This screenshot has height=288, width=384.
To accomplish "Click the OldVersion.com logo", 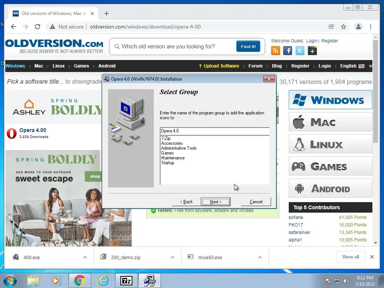I will [x=54, y=46].
